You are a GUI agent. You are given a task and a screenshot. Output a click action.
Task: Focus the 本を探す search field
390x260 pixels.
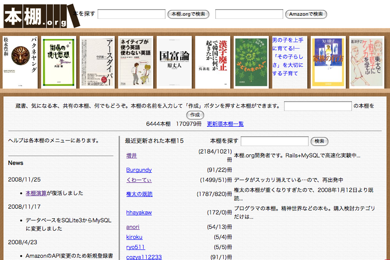[131, 14]
